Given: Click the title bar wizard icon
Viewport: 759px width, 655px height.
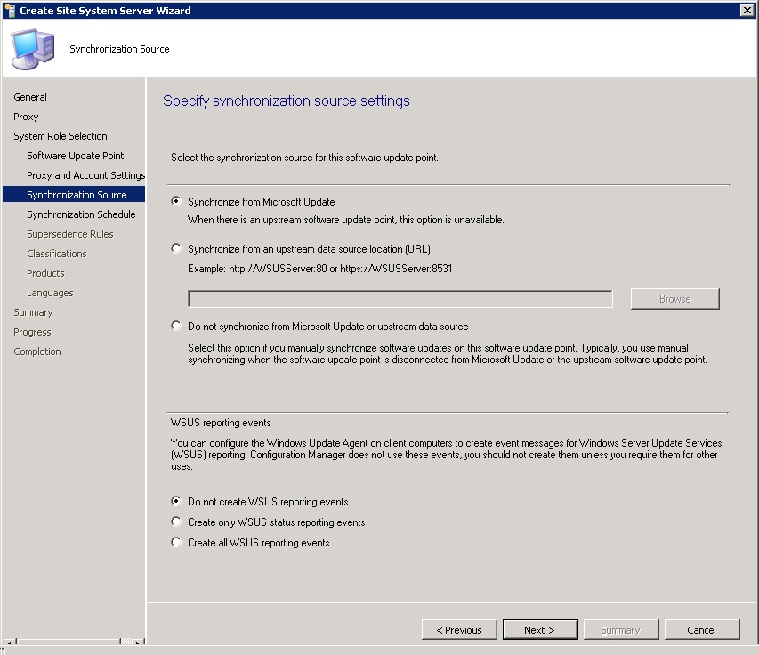Looking at the screenshot, I should [x=9, y=10].
